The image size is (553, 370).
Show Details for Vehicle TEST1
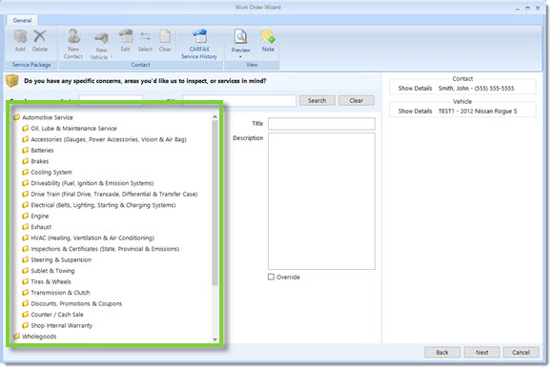(x=415, y=112)
